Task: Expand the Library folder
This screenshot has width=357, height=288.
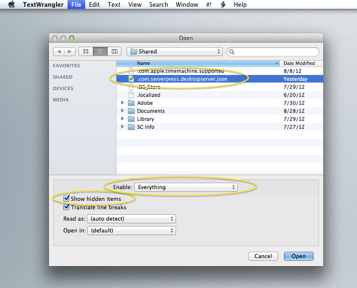Action: [122, 119]
